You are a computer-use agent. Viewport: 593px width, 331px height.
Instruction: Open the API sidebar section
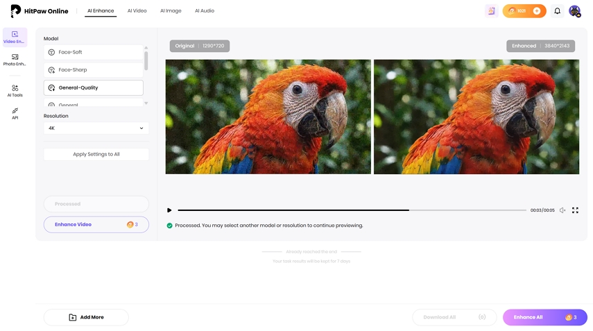pos(15,114)
